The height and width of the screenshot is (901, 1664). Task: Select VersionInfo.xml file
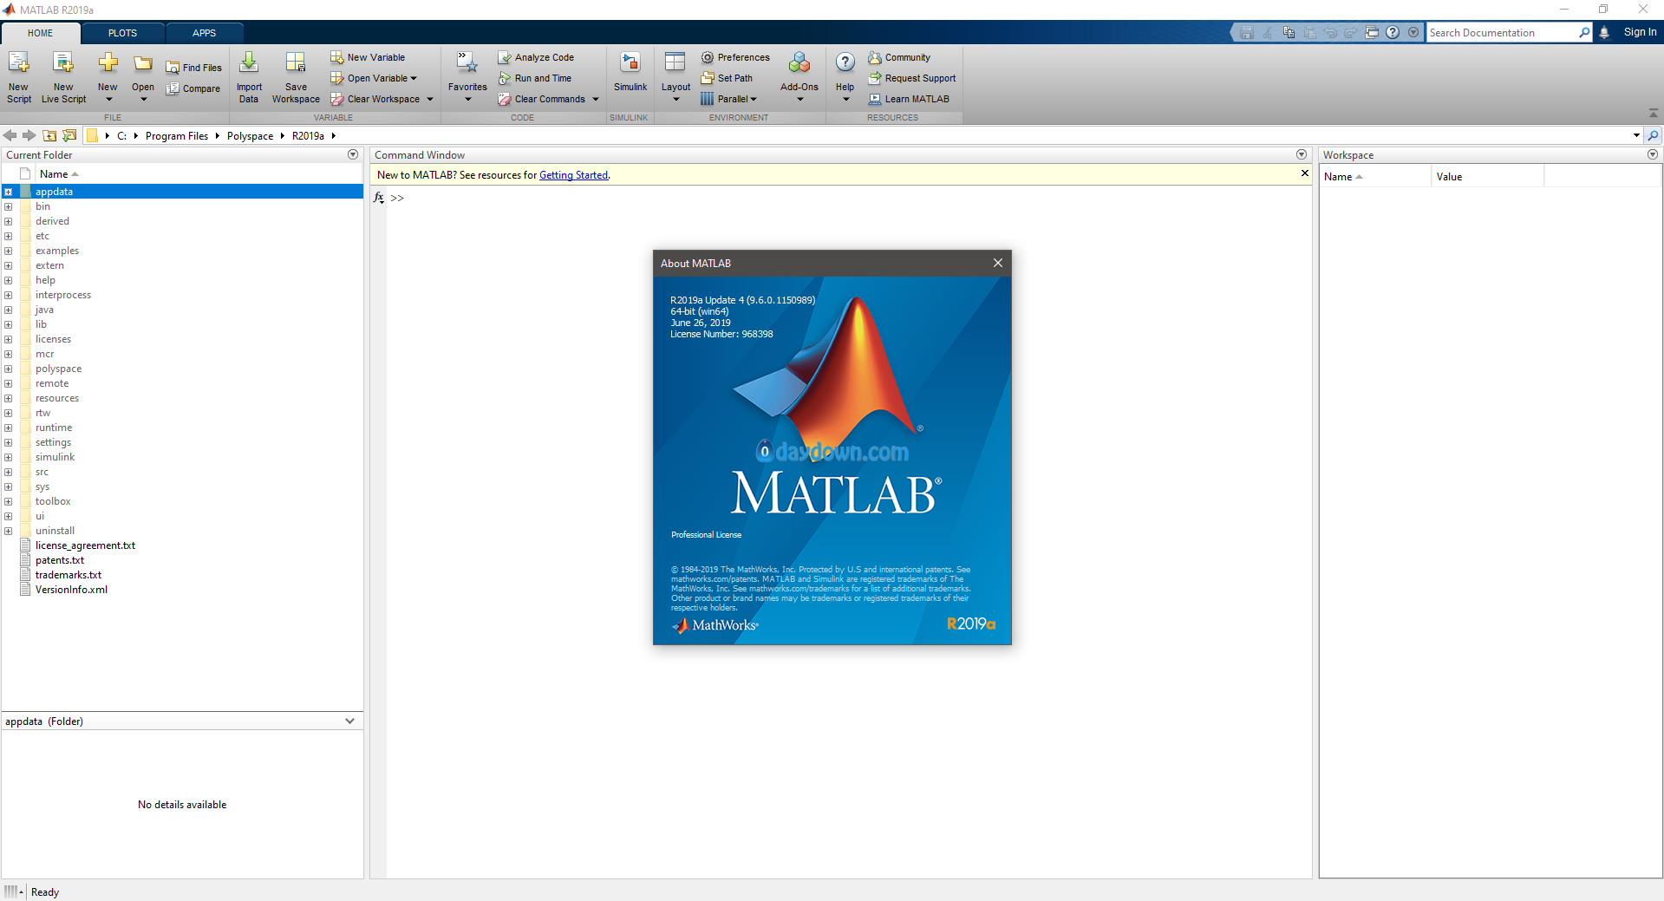(x=71, y=590)
